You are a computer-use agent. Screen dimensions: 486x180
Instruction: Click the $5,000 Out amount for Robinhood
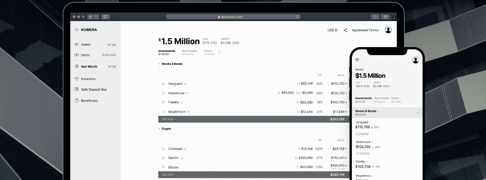pos(307,93)
